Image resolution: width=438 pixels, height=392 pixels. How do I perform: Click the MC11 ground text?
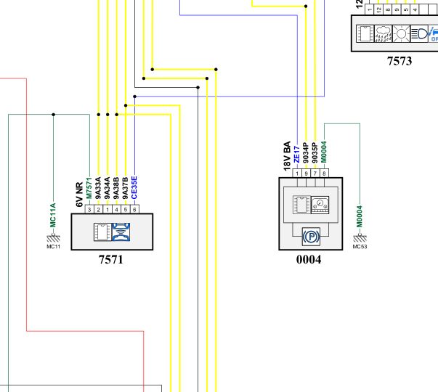(53, 247)
